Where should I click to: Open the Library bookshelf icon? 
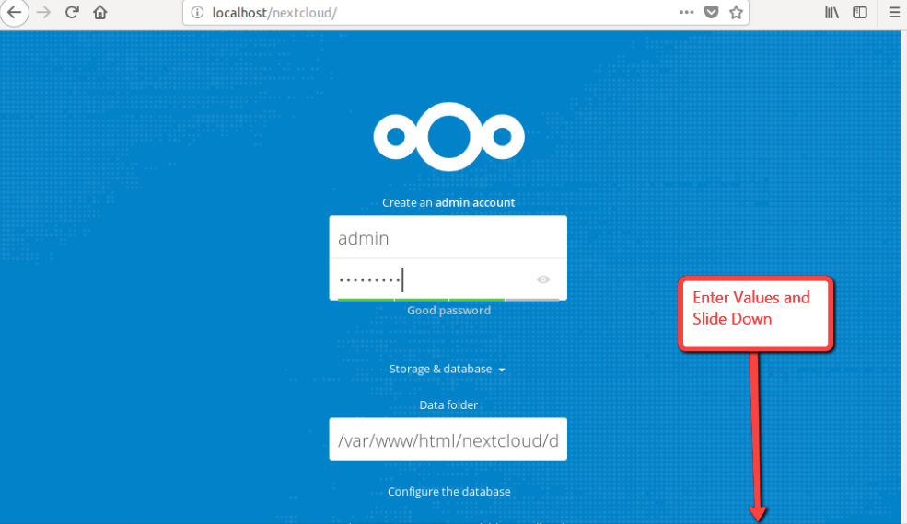tap(831, 12)
